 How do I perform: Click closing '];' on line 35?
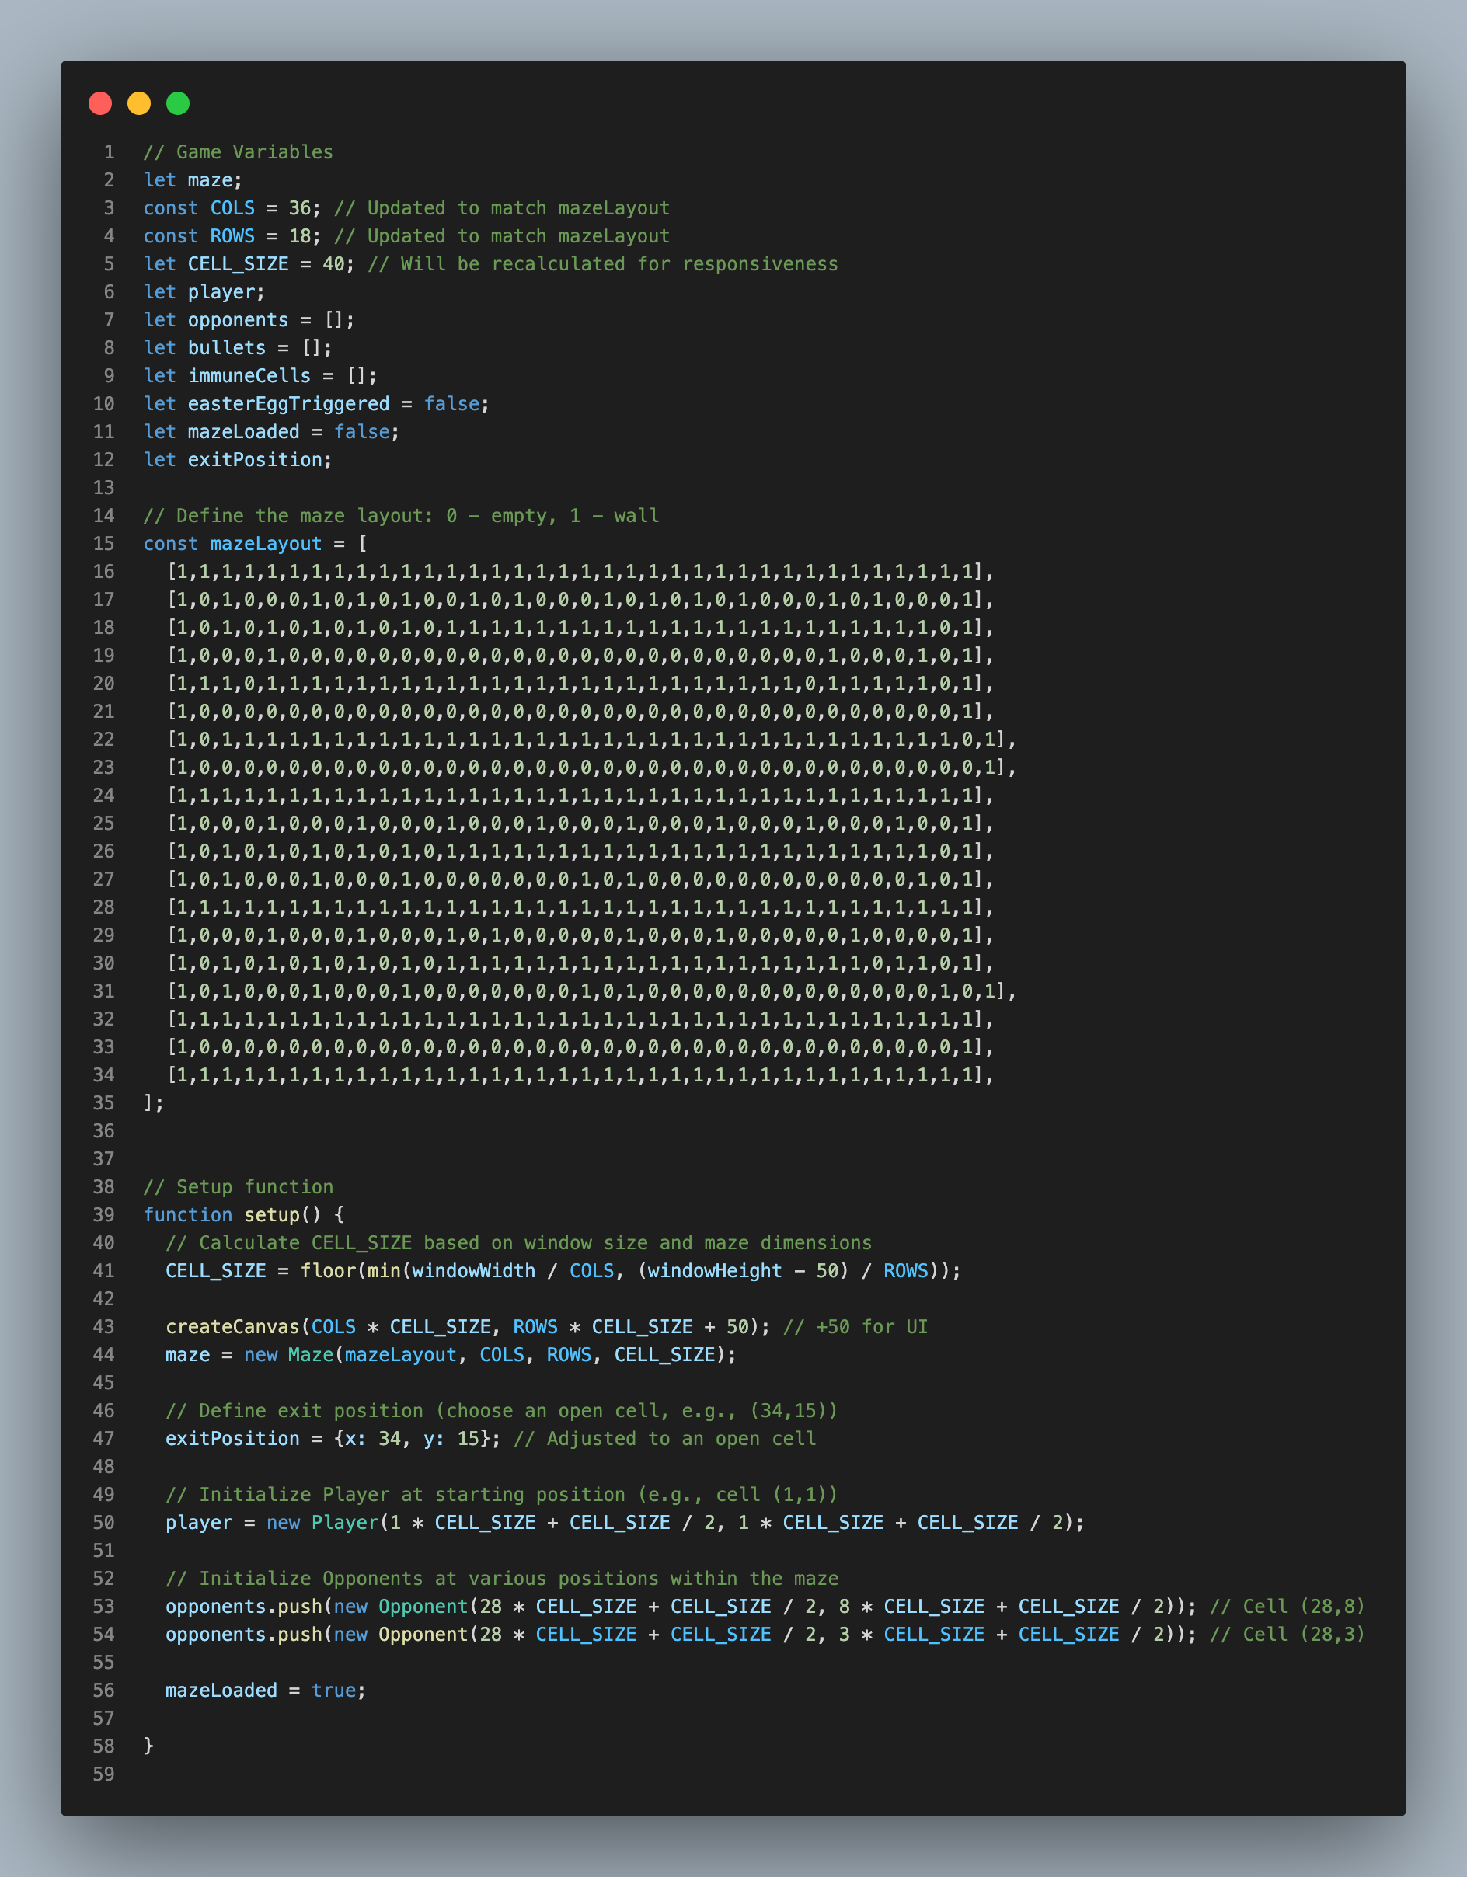point(154,1103)
